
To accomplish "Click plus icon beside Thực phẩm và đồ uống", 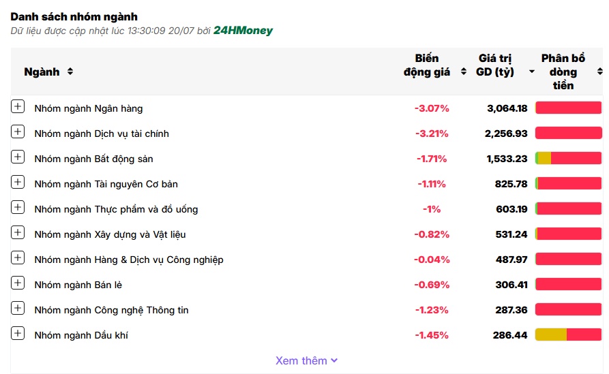I will click(18, 207).
